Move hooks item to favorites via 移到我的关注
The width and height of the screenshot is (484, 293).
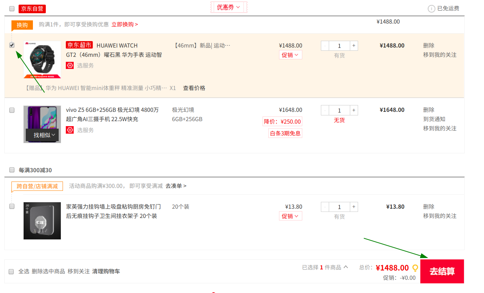440,216
